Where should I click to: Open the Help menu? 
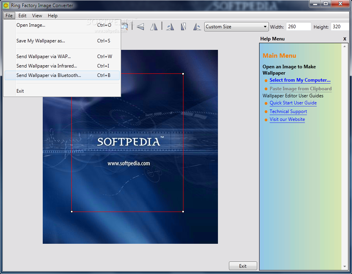click(53, 16)
